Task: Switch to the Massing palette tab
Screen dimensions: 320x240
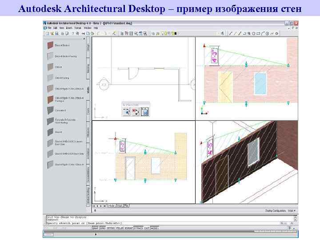Action: pos(88,68)
